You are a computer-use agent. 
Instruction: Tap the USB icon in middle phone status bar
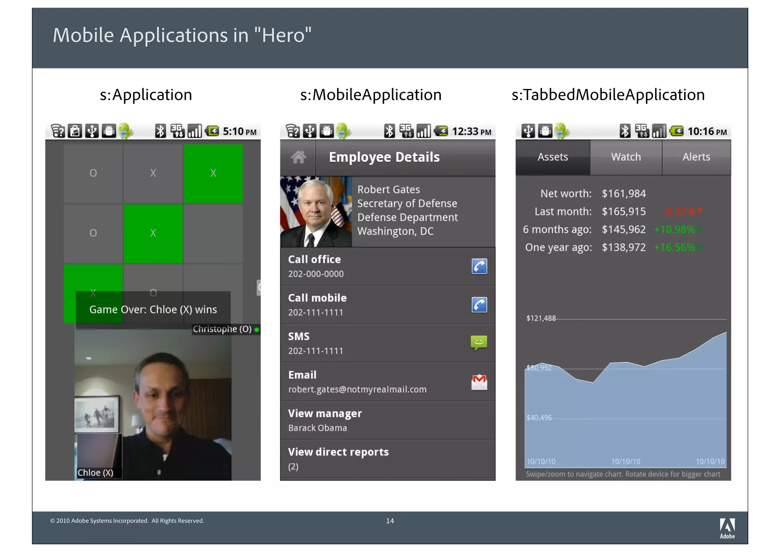pyautogui.click(x=310, y=131)
